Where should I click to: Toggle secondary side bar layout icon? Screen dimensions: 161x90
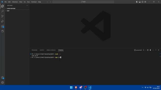[x=142, y=2]
